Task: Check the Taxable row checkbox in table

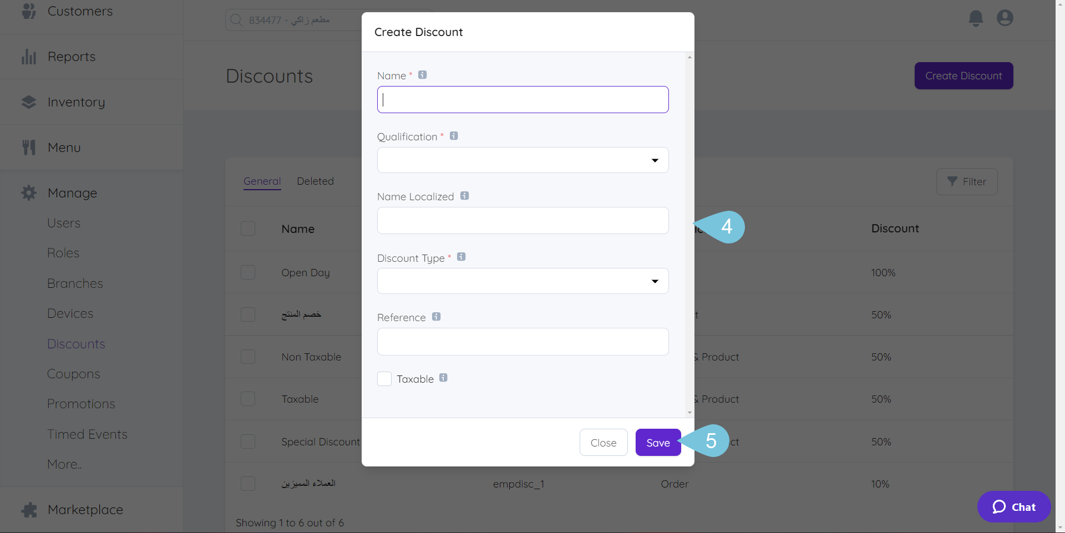Action: tap(248, 399)
